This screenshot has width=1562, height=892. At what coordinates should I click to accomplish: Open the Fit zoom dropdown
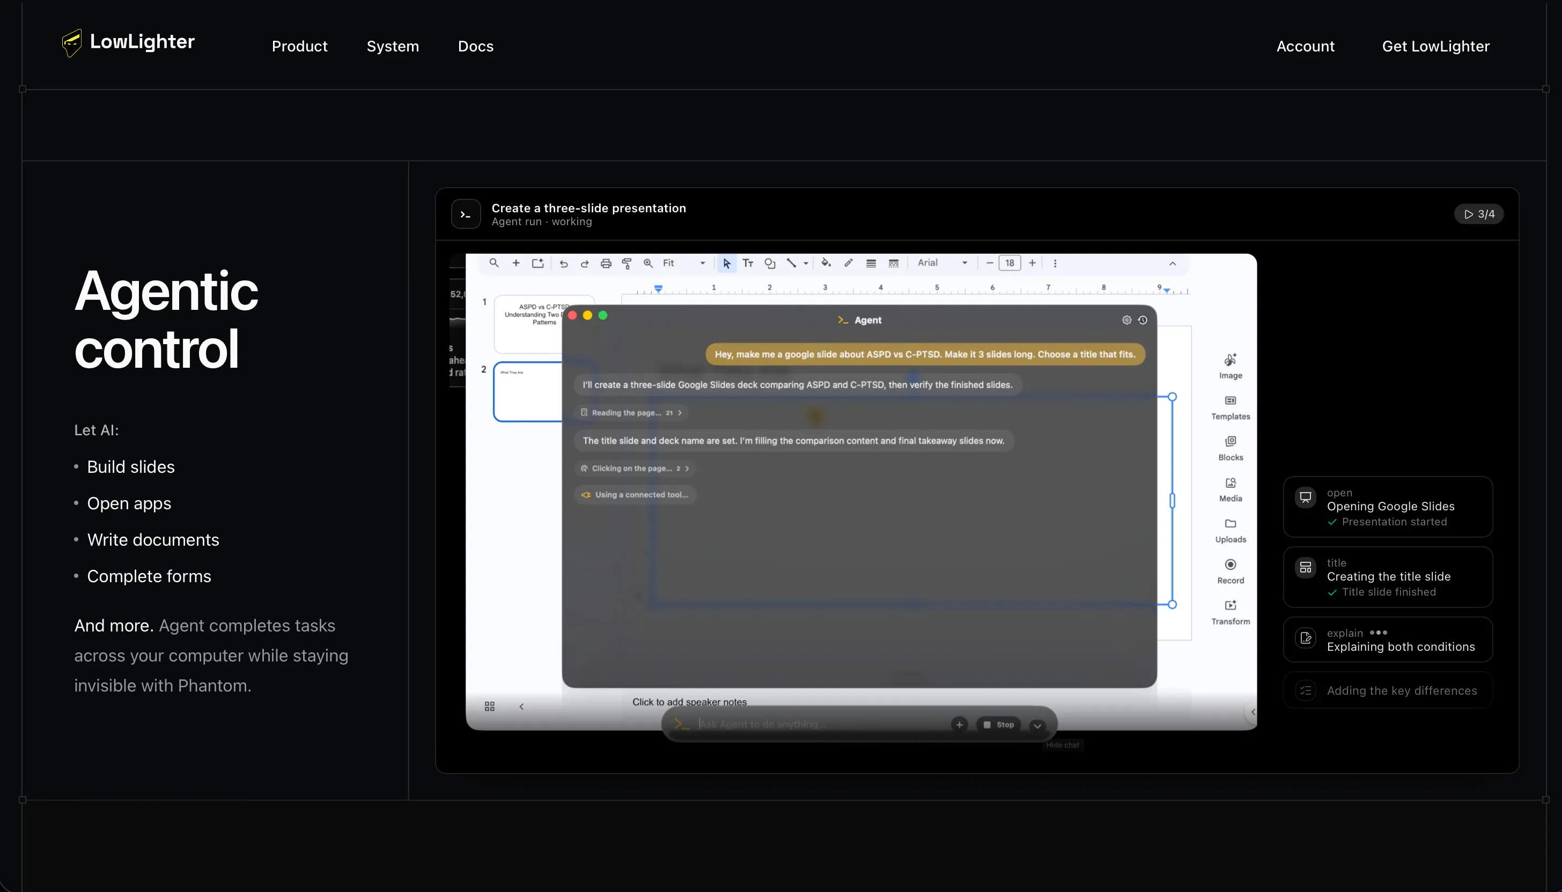[683, 263]
